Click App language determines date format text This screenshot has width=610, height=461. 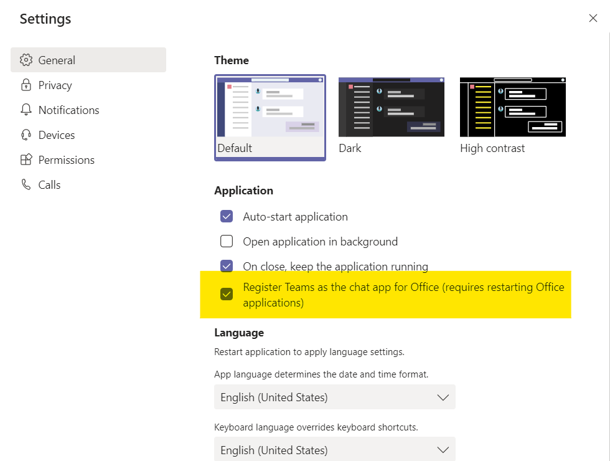coord(321,374)
